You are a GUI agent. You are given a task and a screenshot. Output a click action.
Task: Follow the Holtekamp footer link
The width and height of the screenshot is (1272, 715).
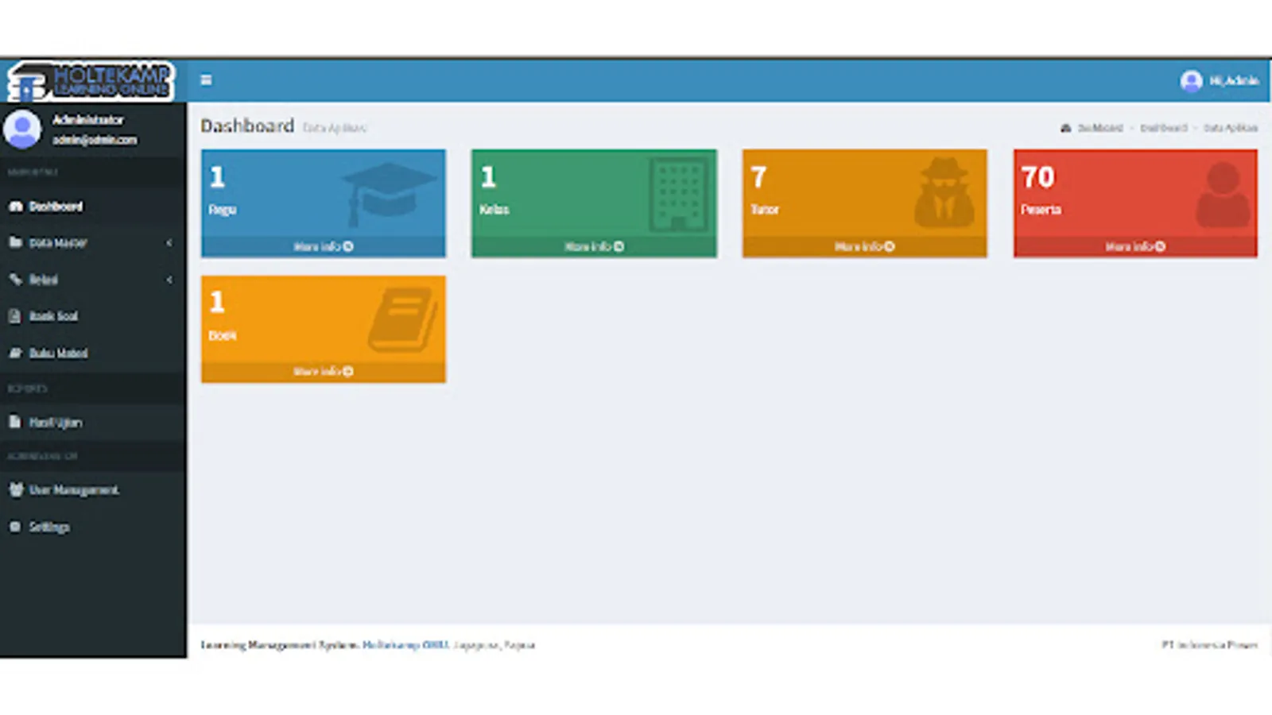(x=406, y=645)
